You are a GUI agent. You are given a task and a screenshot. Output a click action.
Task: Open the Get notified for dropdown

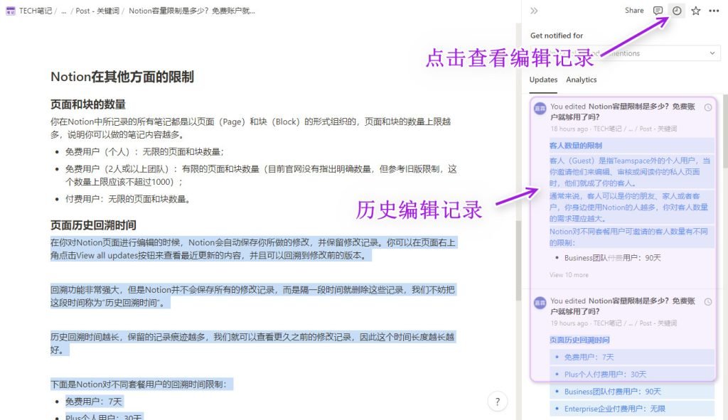click(626, 53)
